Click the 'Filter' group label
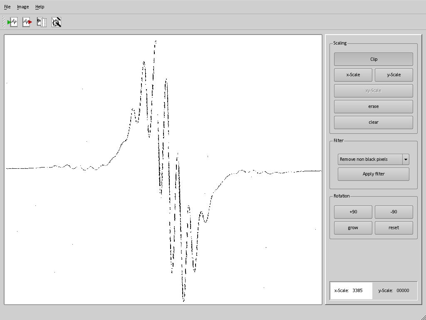This screenshot has height=320, width=426. click(x=339, y=140)
